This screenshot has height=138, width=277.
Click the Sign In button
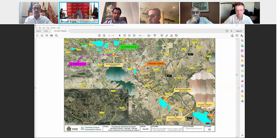pyautogui.click(x=239, y=31)
